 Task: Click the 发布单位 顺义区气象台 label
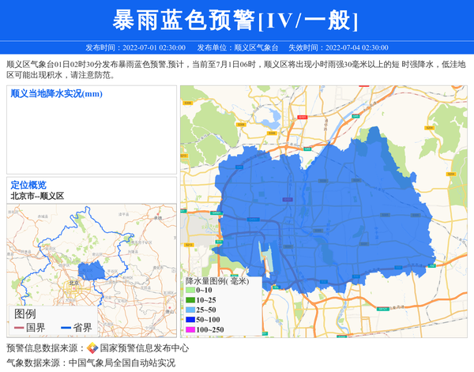coord(237,47)
